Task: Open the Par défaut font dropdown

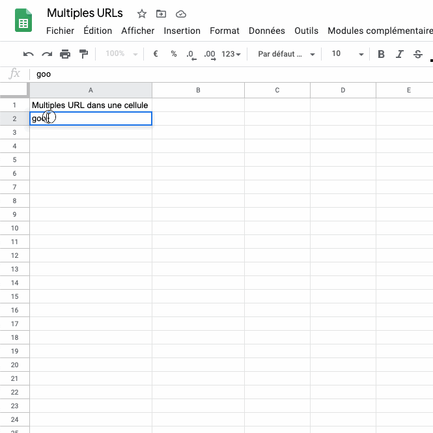Action: pyautogui.click(x=286, y=54)
